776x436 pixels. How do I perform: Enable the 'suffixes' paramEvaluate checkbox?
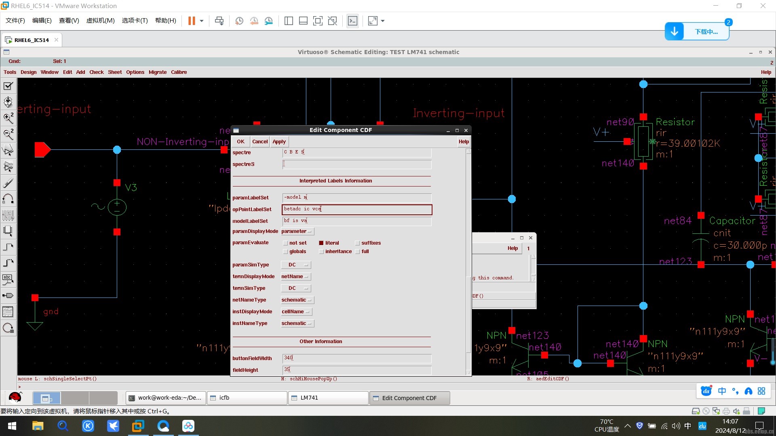click(357, 243)
